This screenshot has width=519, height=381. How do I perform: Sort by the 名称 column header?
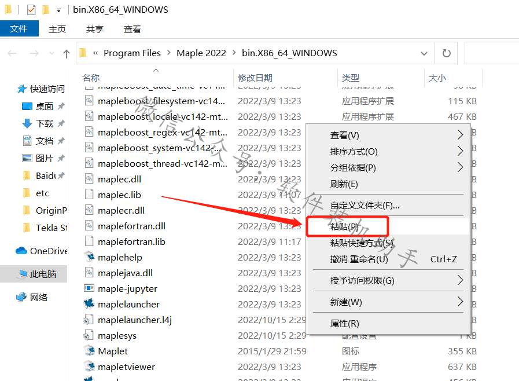(x=91, y=78)
